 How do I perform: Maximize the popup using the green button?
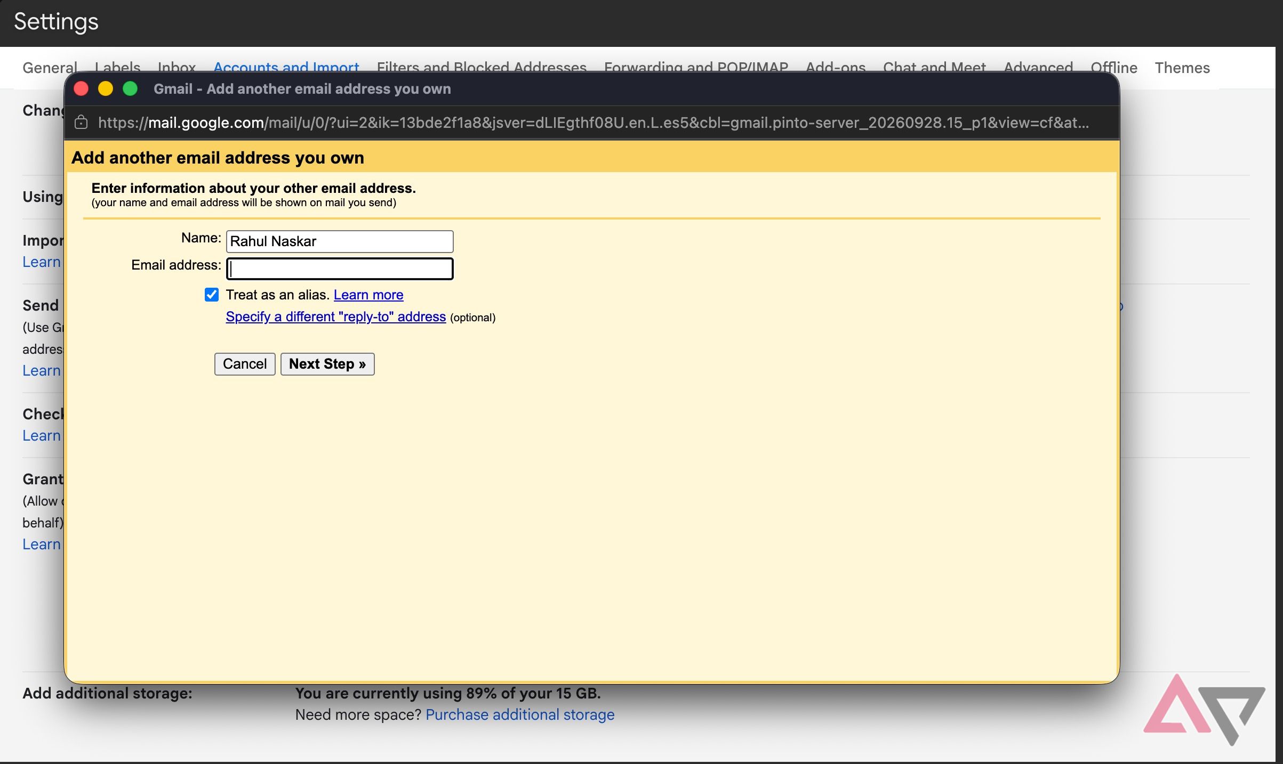point(130,88)
